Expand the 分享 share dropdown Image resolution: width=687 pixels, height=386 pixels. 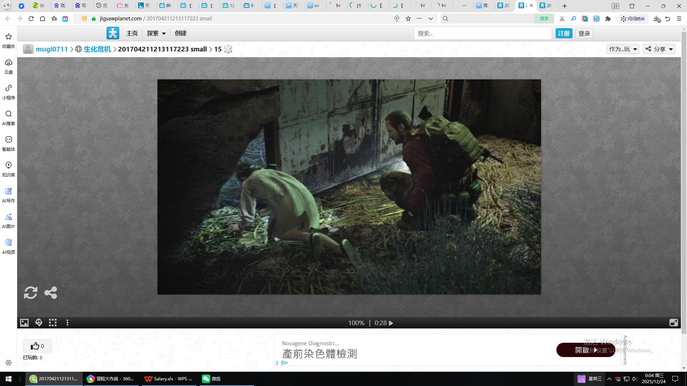point(659,49)
